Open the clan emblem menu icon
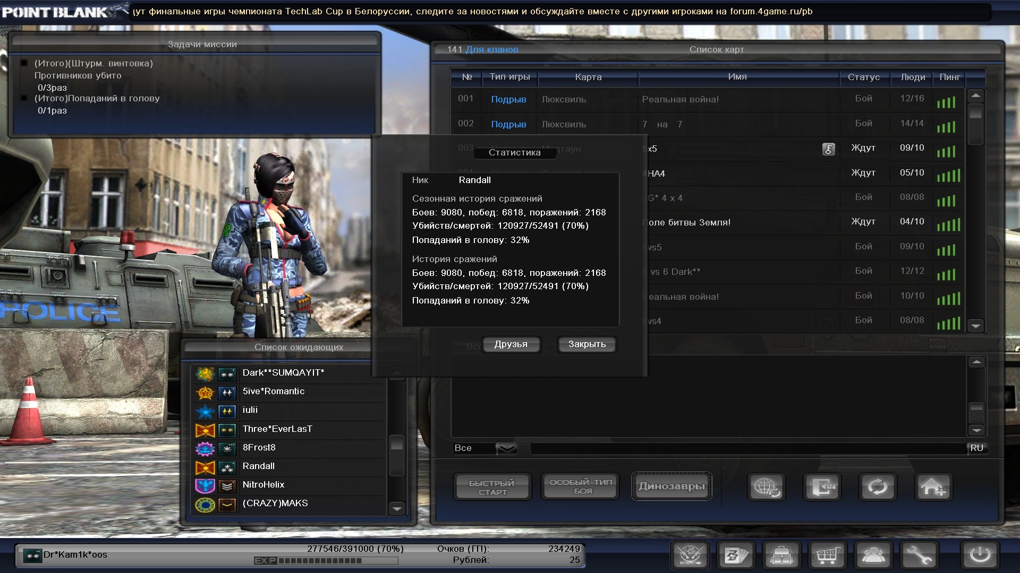 (x=691, y=555)
